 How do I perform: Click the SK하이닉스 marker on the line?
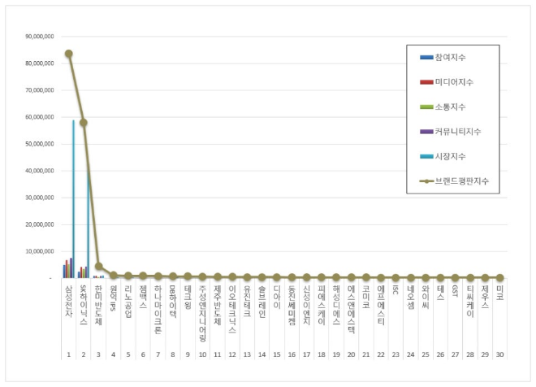click(84, 123)
